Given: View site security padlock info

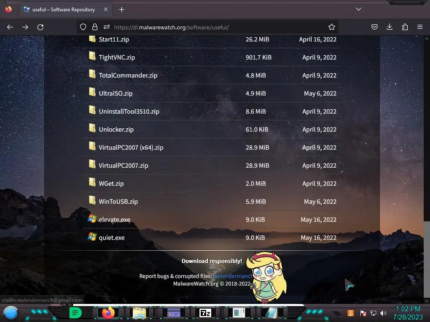Looking at the screenshot, I should point(95,27).
